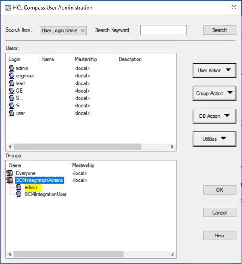242x264 pixels.
Task: Click Groups list horizontal scrollbar left arrow
Action: pyautogui.click(x=10, y=254)
